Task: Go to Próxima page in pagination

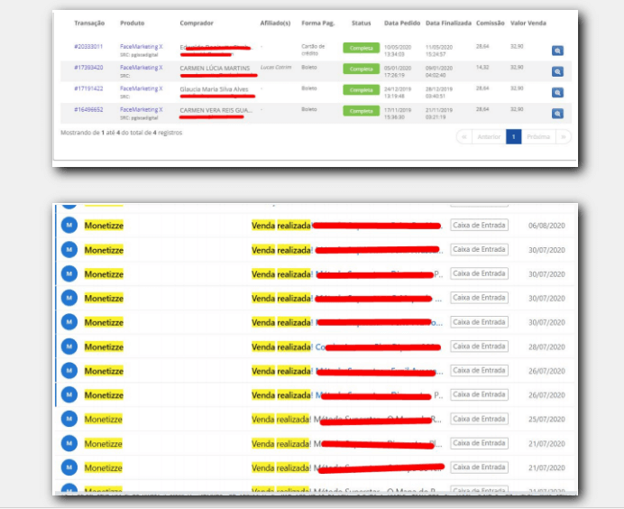Action: point(538,137)
